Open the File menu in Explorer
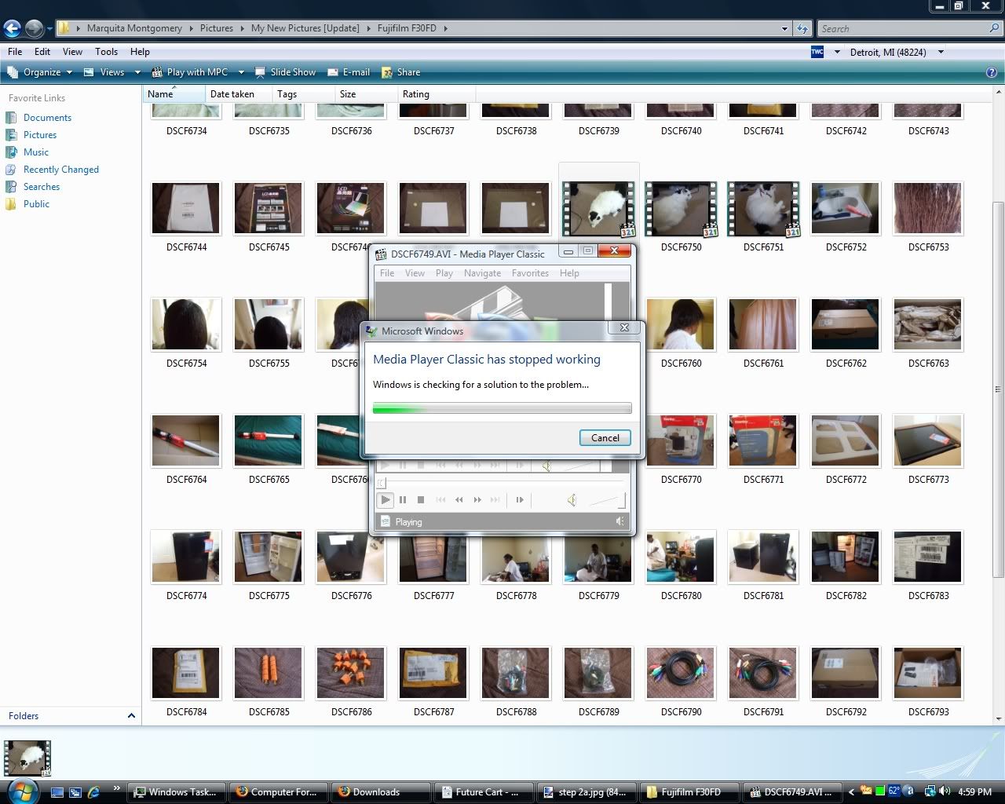Screen dimensions: 1005x804 coord(15,52)
